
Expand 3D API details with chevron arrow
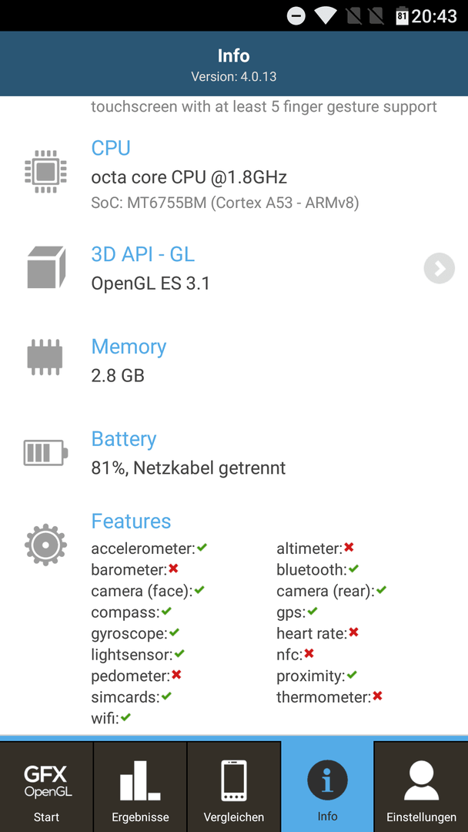coord(440,269)
